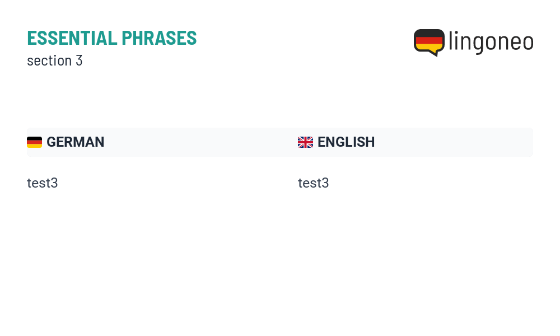Click the speech bubble tail of the logo
The height and width of the screenshot is (336, 560).
tap(435, 53)
